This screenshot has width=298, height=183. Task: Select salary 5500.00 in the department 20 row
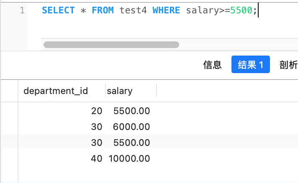click(131, 111)
